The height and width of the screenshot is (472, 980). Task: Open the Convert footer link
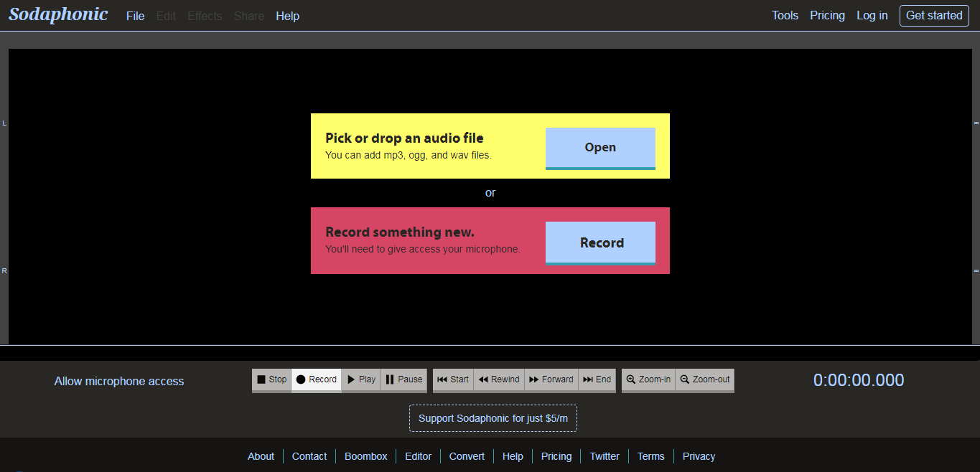pos(467,456)
